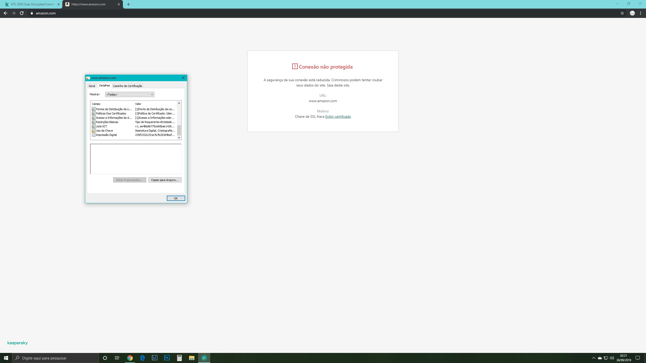646x363 pixels.
Task: Open Caminho de Certificação tab
Action: pos(127,86)
